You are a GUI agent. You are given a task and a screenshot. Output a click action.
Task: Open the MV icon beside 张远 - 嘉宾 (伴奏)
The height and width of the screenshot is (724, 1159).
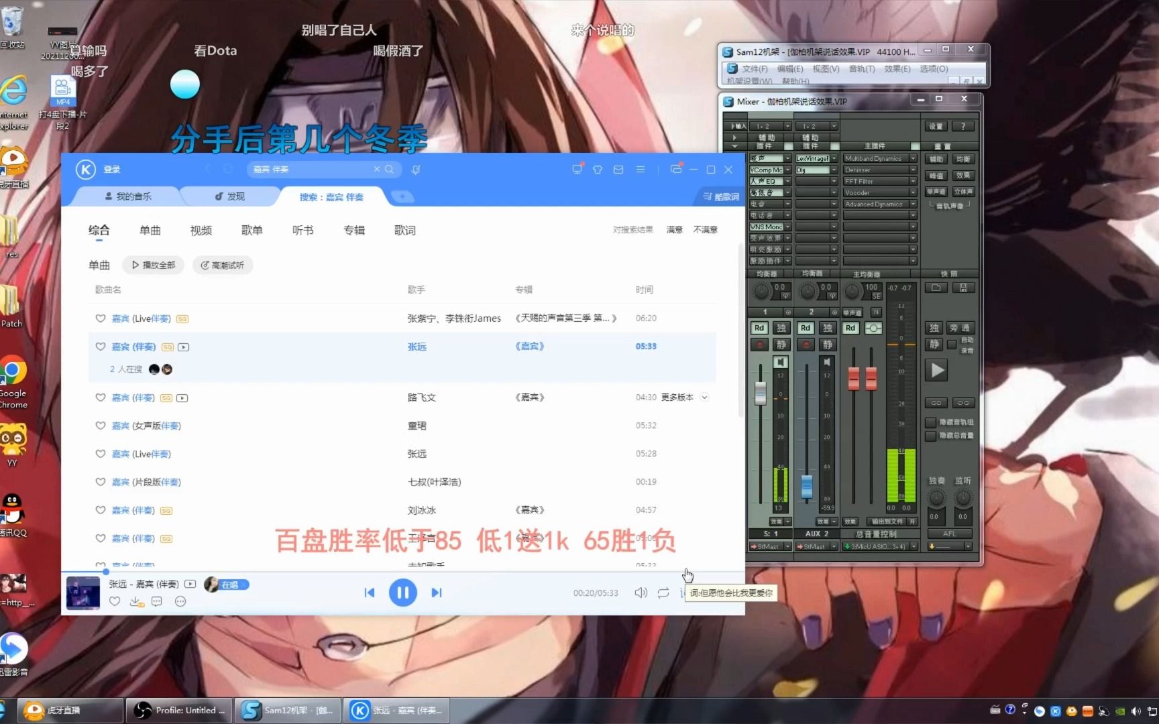[x=190, y=584]
